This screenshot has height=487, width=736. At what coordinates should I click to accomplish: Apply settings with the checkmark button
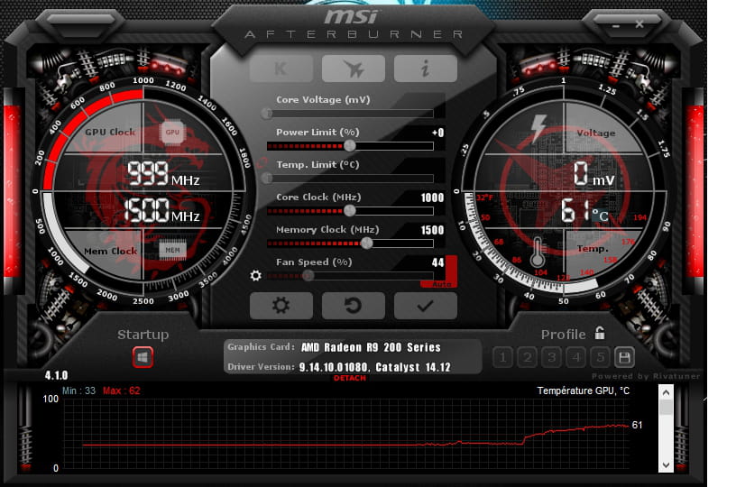(x=425, y=306)
